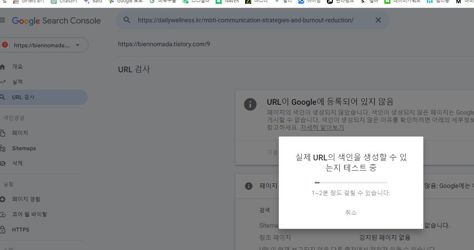This screenshot has width=474, height=250.
Task: Open the ChatGPT bookmark
Action: coord(65,2)
